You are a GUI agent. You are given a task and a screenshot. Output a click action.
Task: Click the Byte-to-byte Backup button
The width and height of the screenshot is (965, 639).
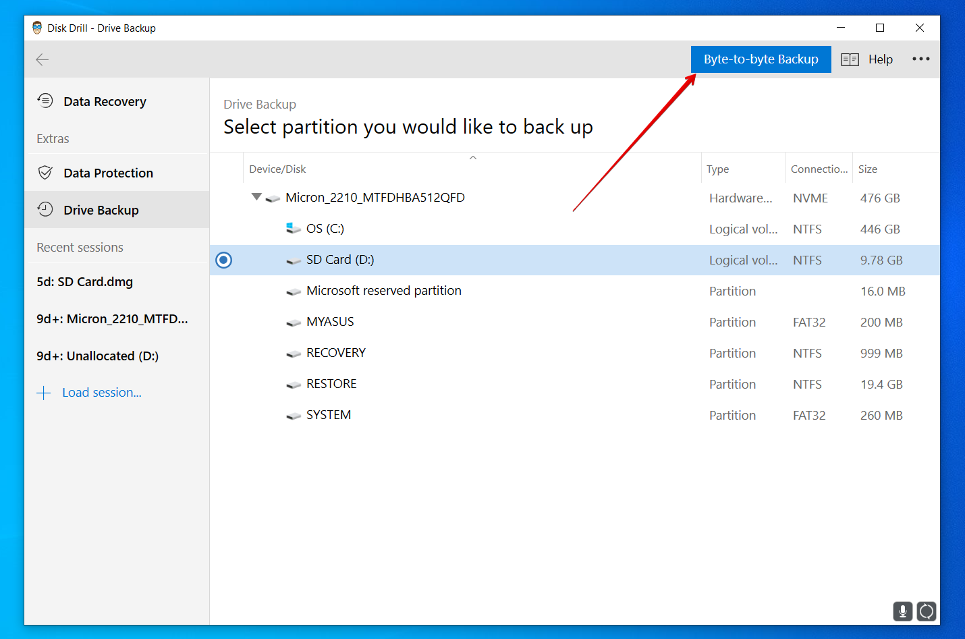pyautogui.click(x=761, y=59)
